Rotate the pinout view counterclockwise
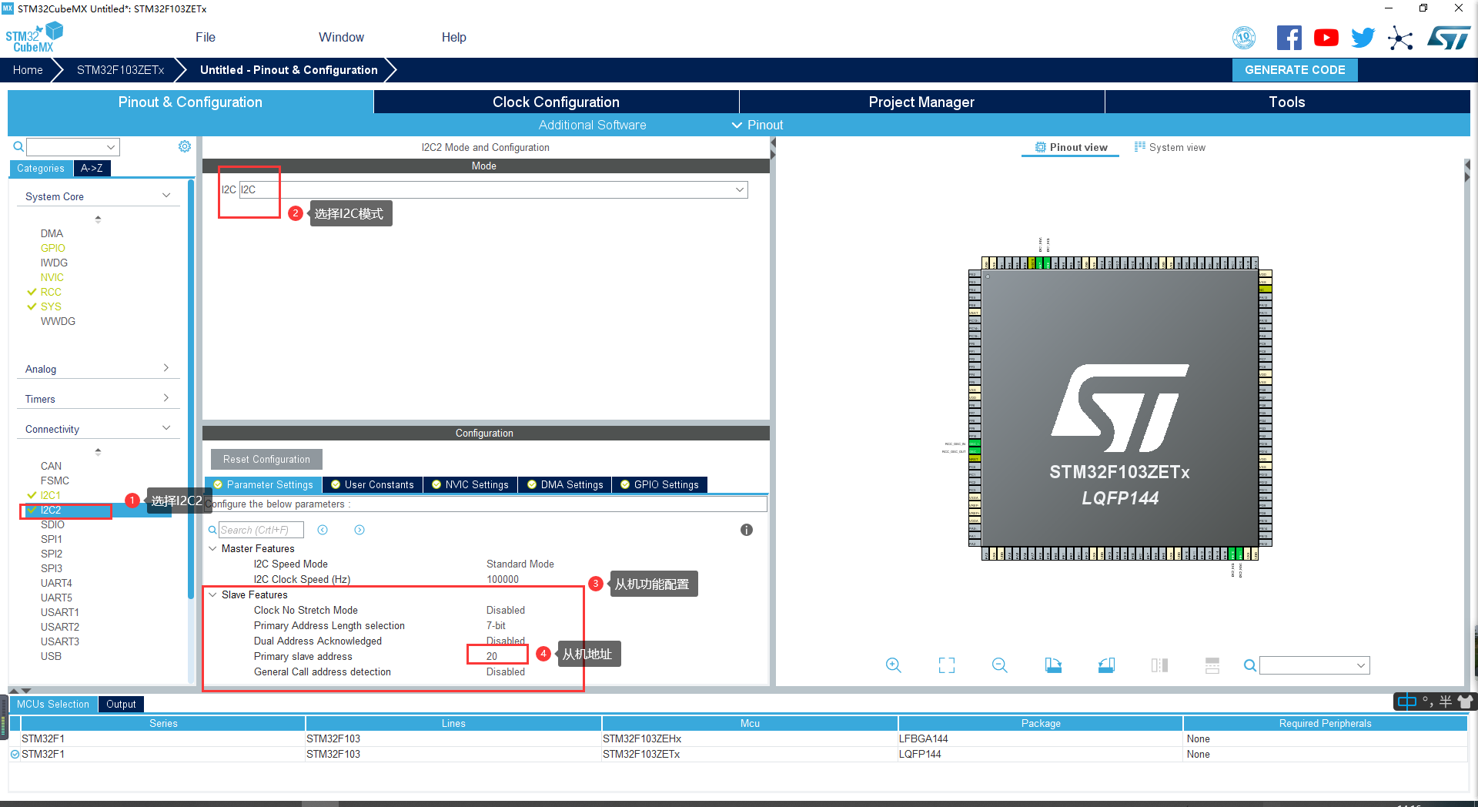Screen dimensions: 1478x807 pyautogui.click(x=1106, y=665)
